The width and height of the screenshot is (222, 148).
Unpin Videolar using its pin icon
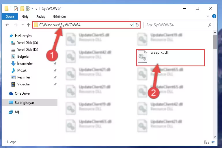click(x=55, y=84)
